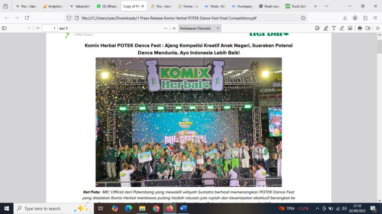Select the add text tool

(x=334, y=28)
